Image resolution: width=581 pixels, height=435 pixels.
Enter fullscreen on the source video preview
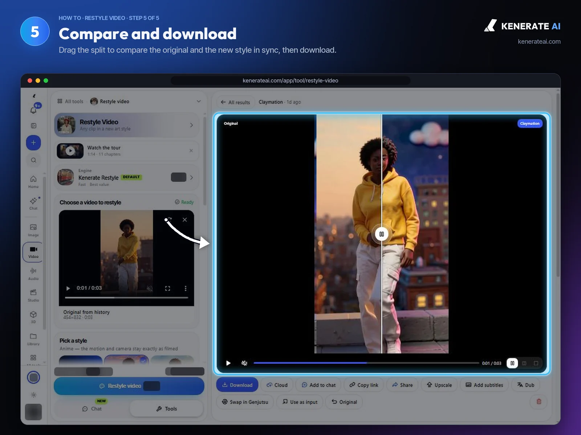point(167,288)
